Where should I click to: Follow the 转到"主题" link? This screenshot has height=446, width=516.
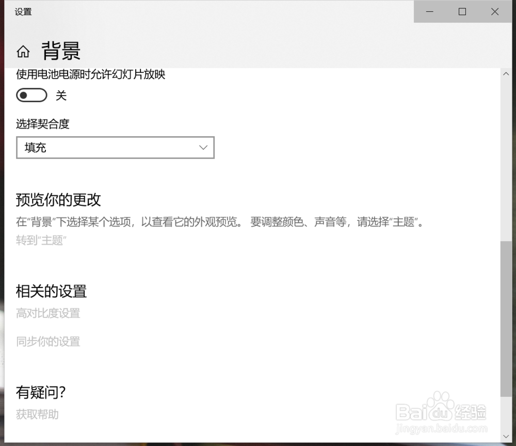point(40,240)
